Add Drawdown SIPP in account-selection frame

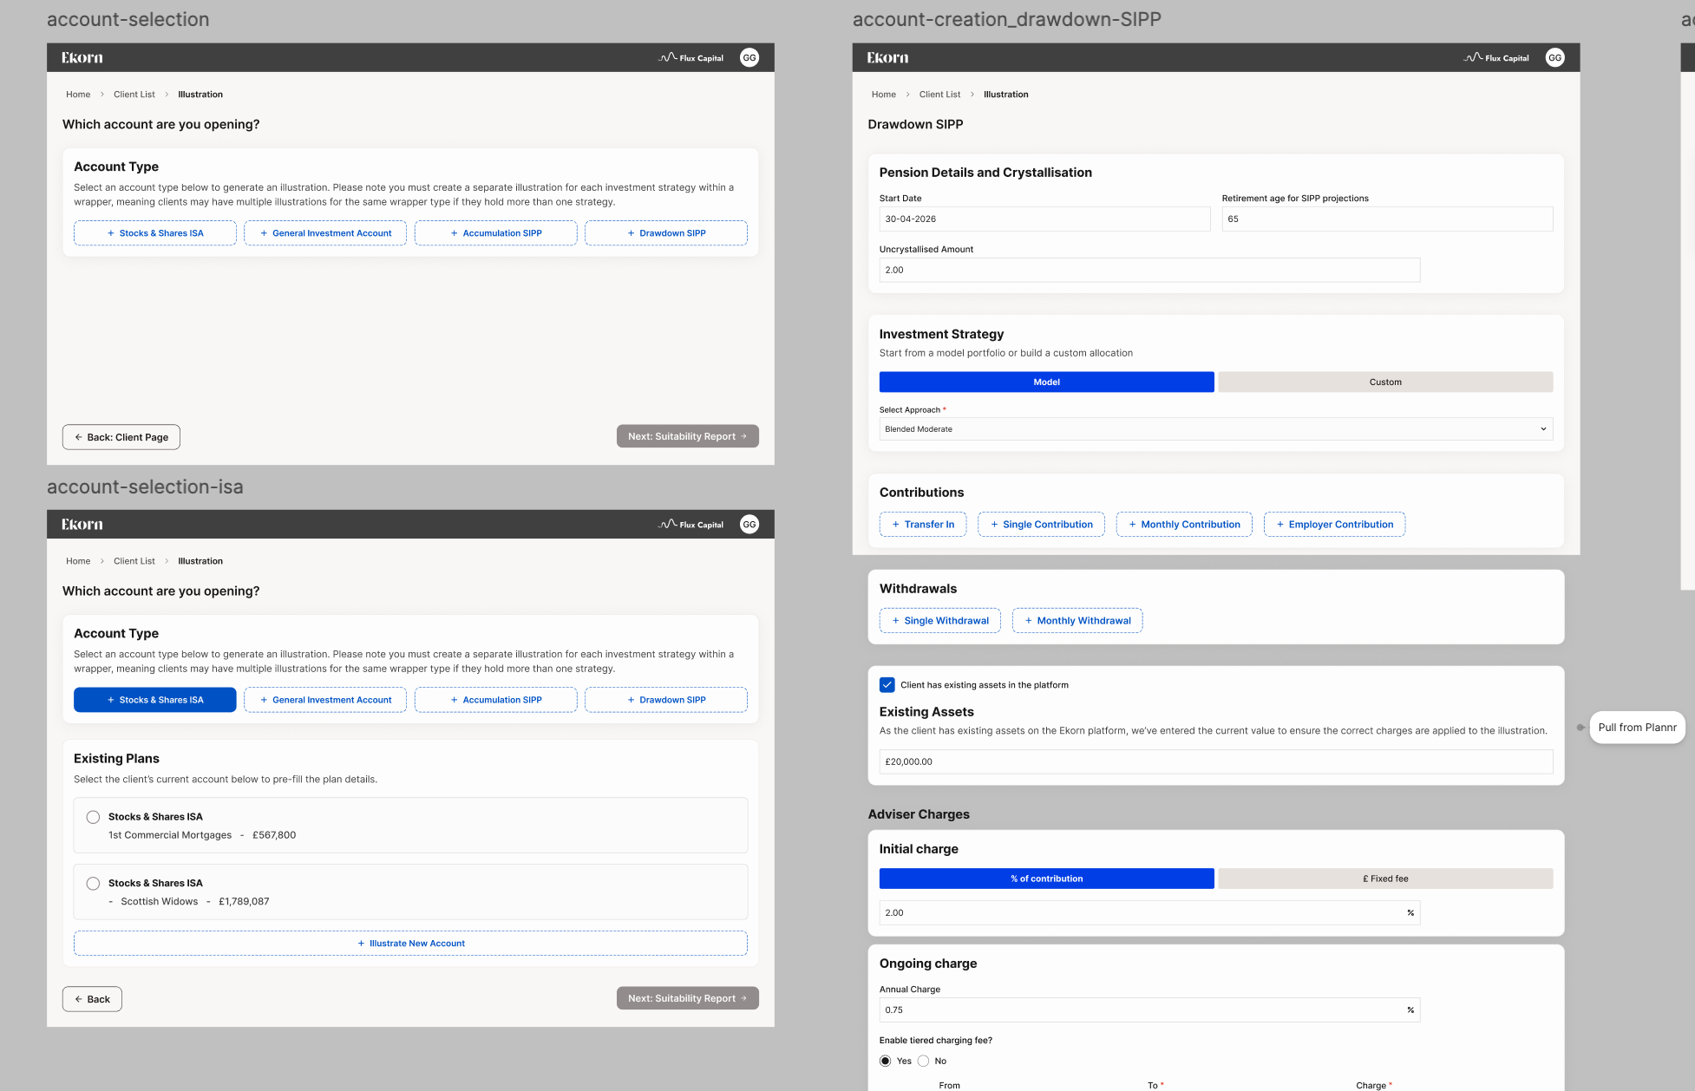coord(666,232)
